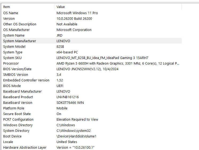Click the Mobile value

[x=62, y=108]
